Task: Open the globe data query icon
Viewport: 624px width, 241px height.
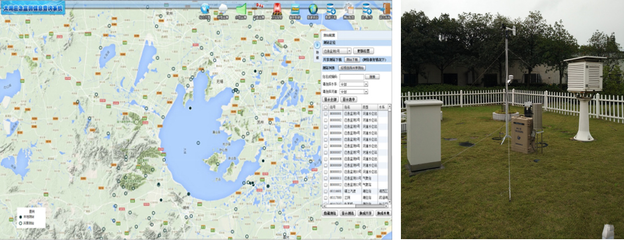Action: point(313,9)
